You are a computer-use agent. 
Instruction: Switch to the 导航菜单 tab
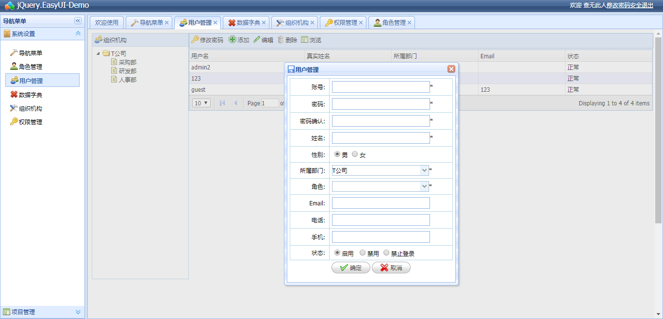pos(149,22)
